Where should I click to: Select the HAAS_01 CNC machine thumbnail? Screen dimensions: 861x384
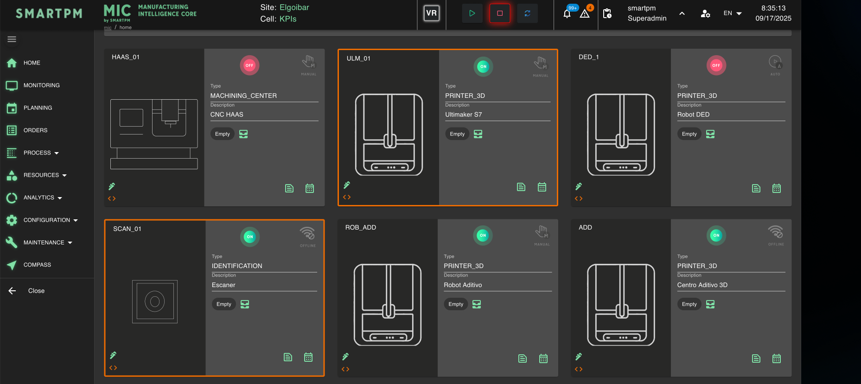(x=154, y=134)
